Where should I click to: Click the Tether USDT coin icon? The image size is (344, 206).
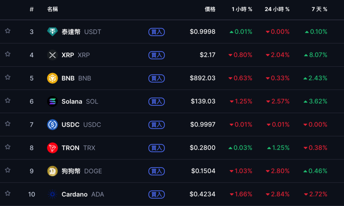(52, 32)
